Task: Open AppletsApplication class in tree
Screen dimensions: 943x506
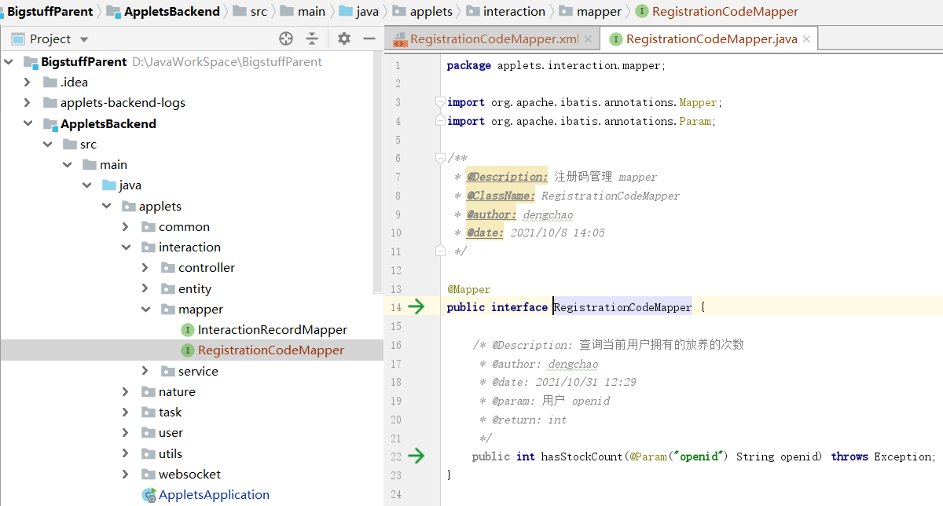Action: 214,494
